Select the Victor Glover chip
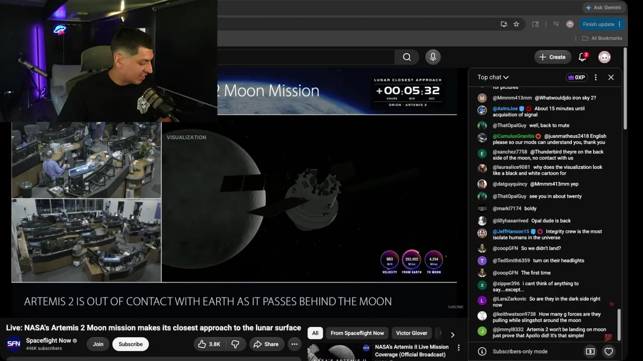 click(x=411, y=333)
